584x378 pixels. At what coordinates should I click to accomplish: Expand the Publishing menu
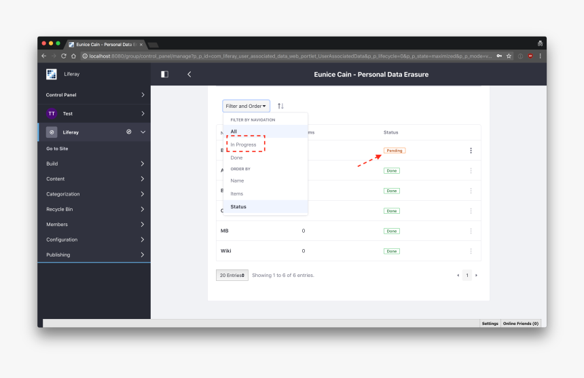tap(94, 255)
